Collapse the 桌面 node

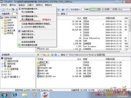2,66
